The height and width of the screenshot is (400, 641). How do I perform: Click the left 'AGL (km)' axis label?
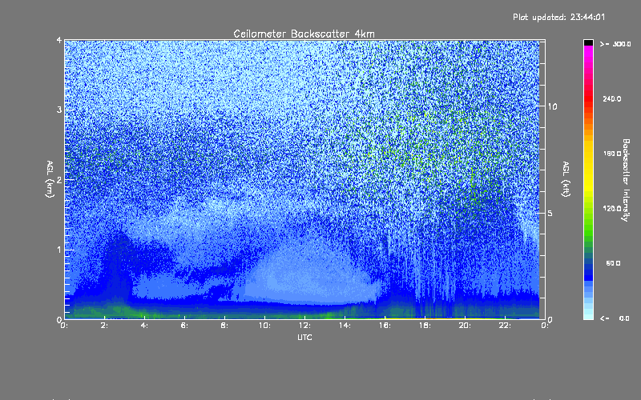click(x=50, y=179)
